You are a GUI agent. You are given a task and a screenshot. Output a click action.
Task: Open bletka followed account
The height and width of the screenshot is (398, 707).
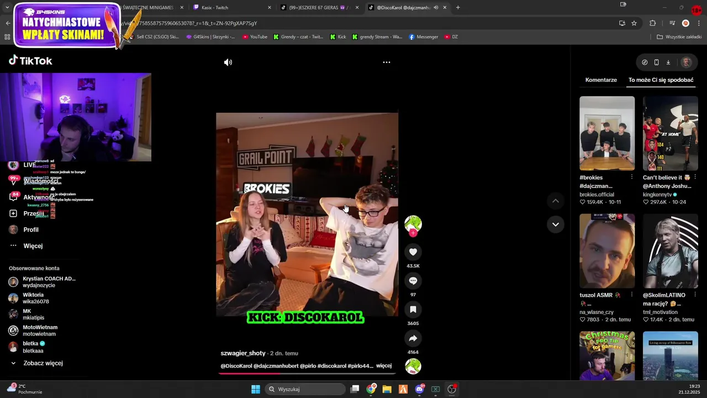click(x=28, y=347)
